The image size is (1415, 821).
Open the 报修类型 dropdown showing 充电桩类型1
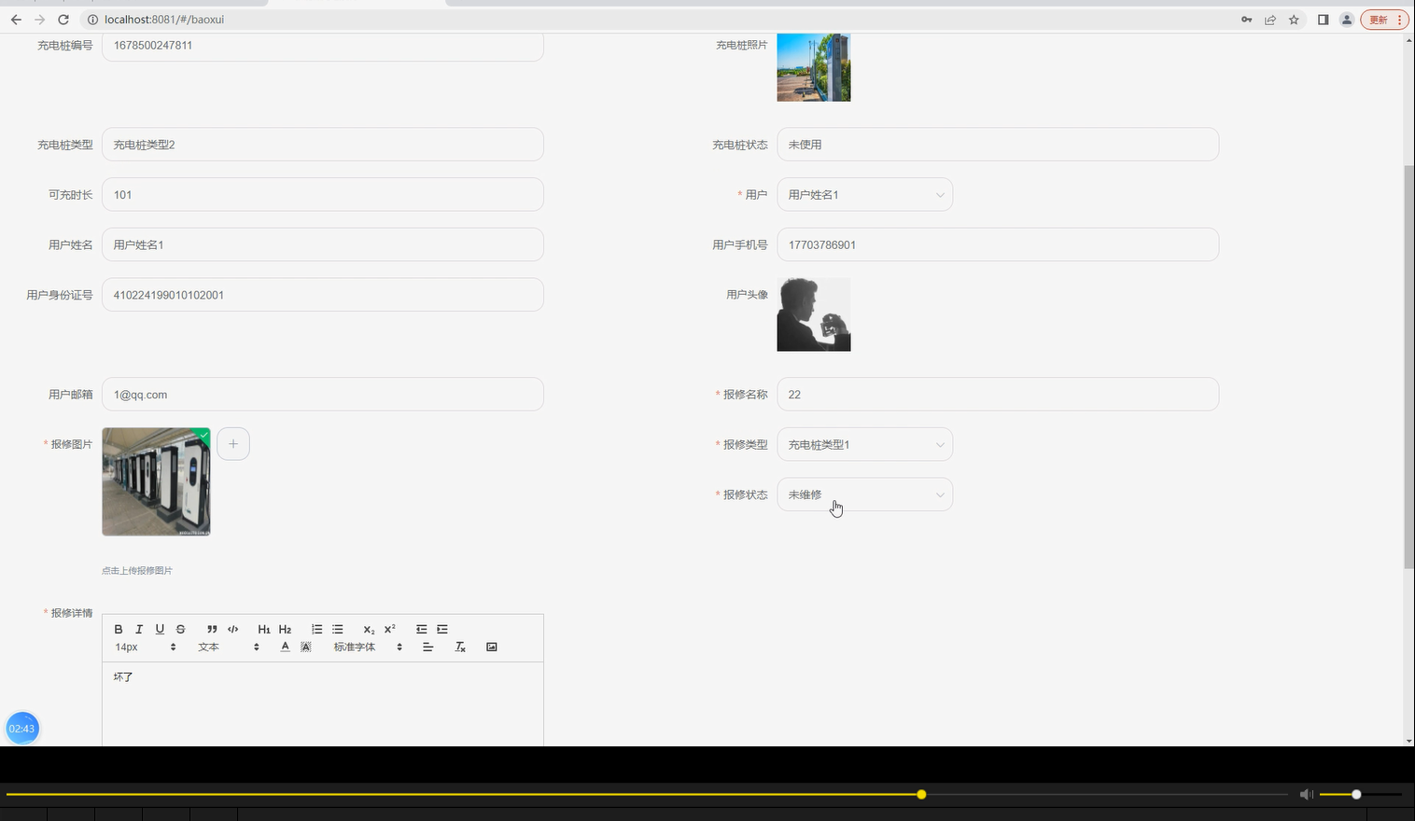tap(864, 444)
